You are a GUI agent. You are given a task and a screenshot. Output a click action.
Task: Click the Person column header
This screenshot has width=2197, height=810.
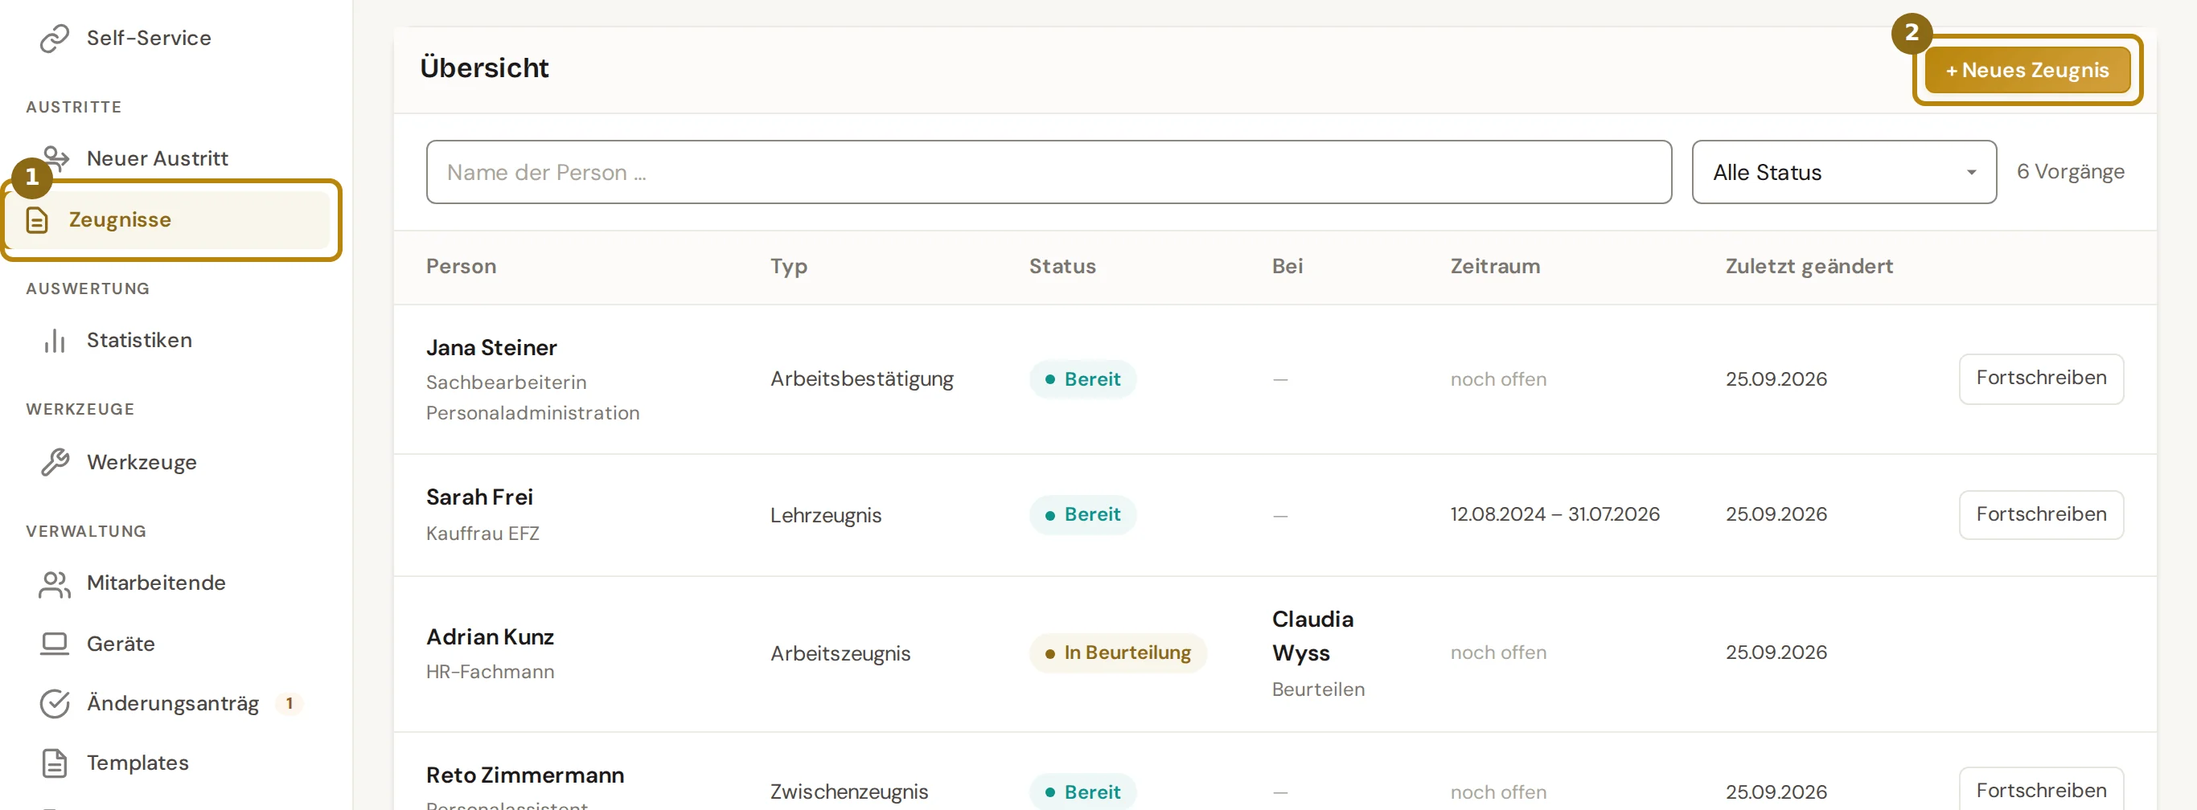[x=461, y=267]
